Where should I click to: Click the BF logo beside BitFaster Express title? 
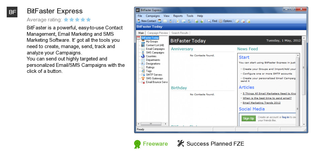pyautogui.click(x=12, y=12)
